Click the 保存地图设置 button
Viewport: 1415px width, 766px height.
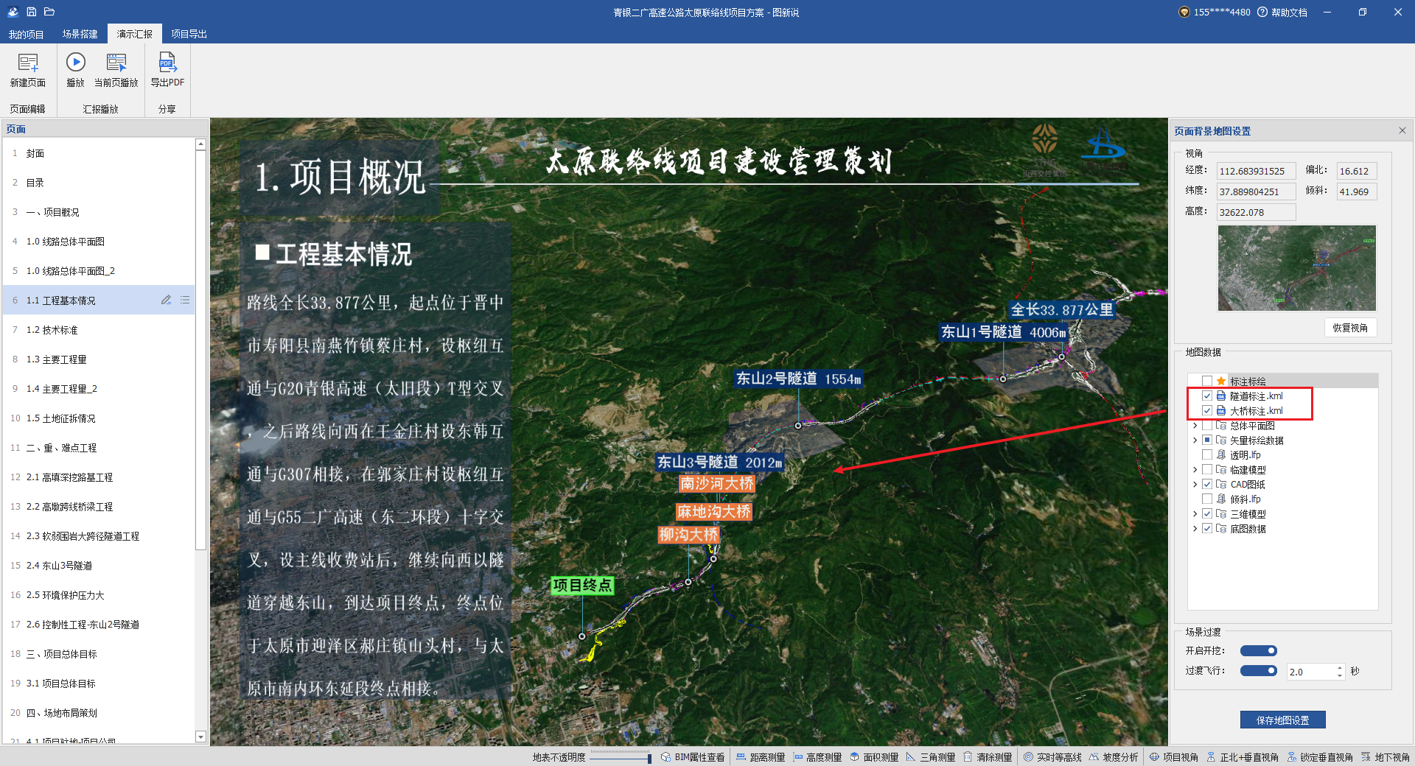pyautogui.click(x=1282, y=720)
